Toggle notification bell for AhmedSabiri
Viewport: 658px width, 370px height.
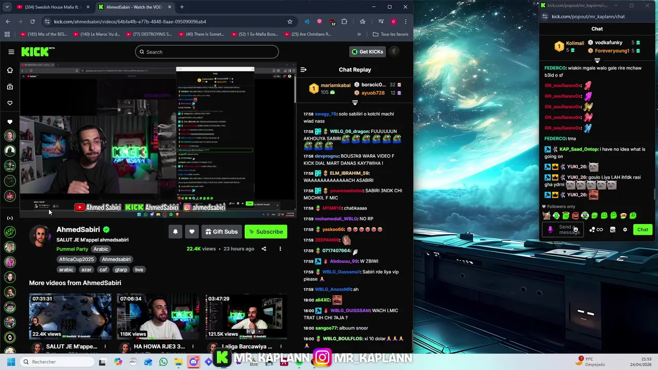coord(175,232)
